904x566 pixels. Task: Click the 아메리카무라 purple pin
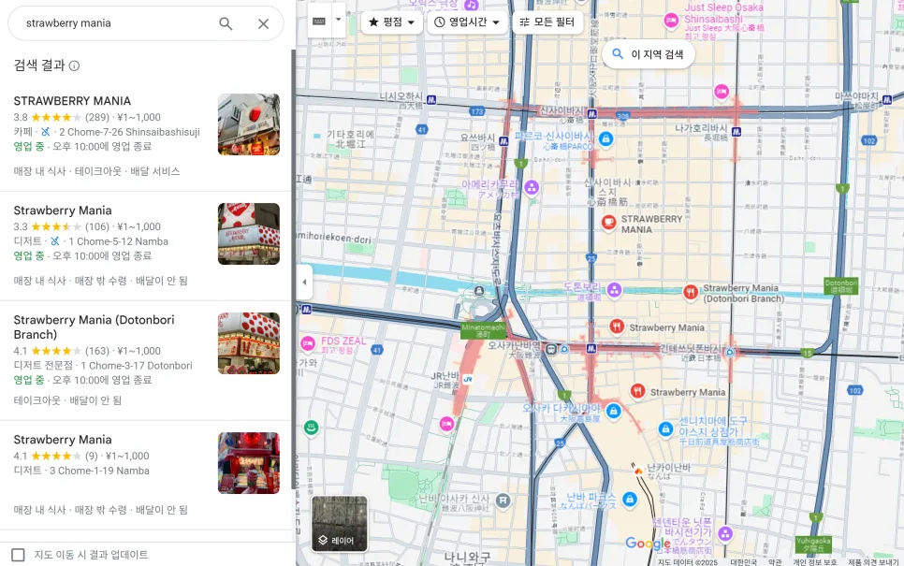coord(532,187)
